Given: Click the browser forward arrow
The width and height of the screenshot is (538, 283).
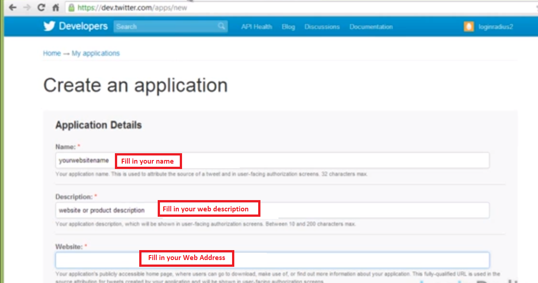Looking at the screenshot, I should [27, 8].
